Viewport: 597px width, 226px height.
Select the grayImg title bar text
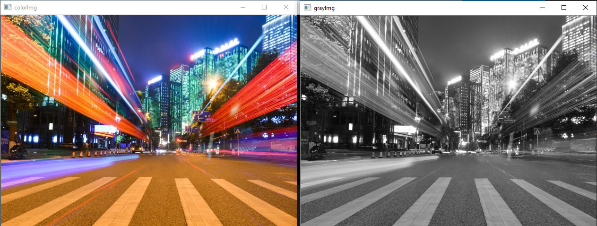[x=324, y=8]
